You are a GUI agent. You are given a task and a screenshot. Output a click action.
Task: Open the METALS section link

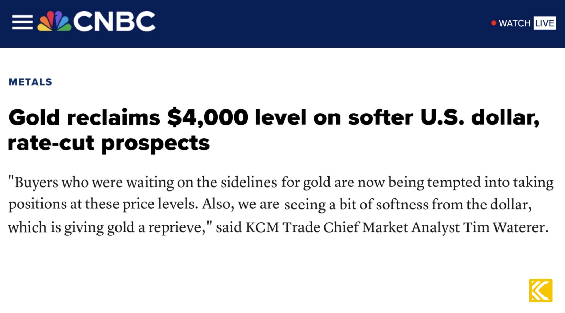30,82
